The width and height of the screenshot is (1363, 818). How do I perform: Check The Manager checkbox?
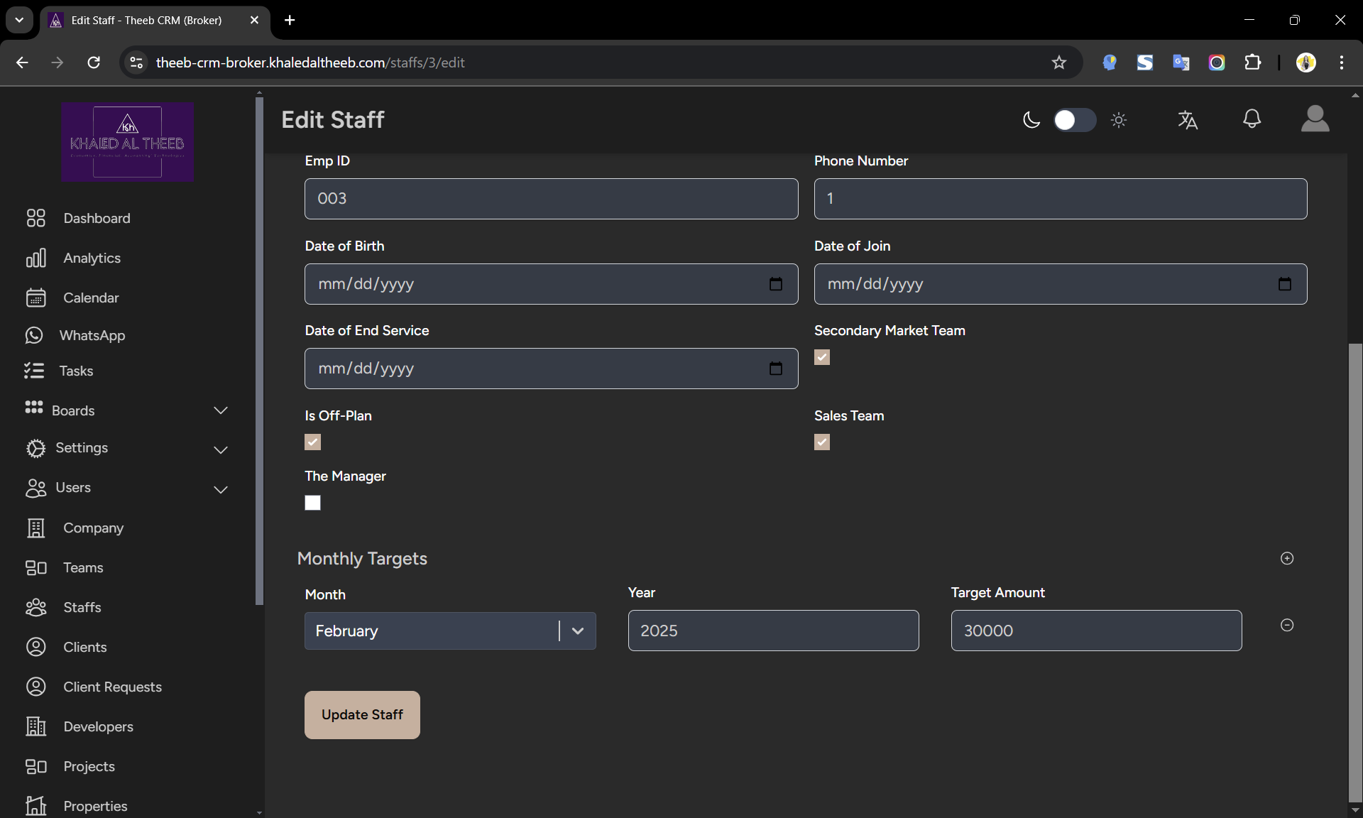pos(312,503)
